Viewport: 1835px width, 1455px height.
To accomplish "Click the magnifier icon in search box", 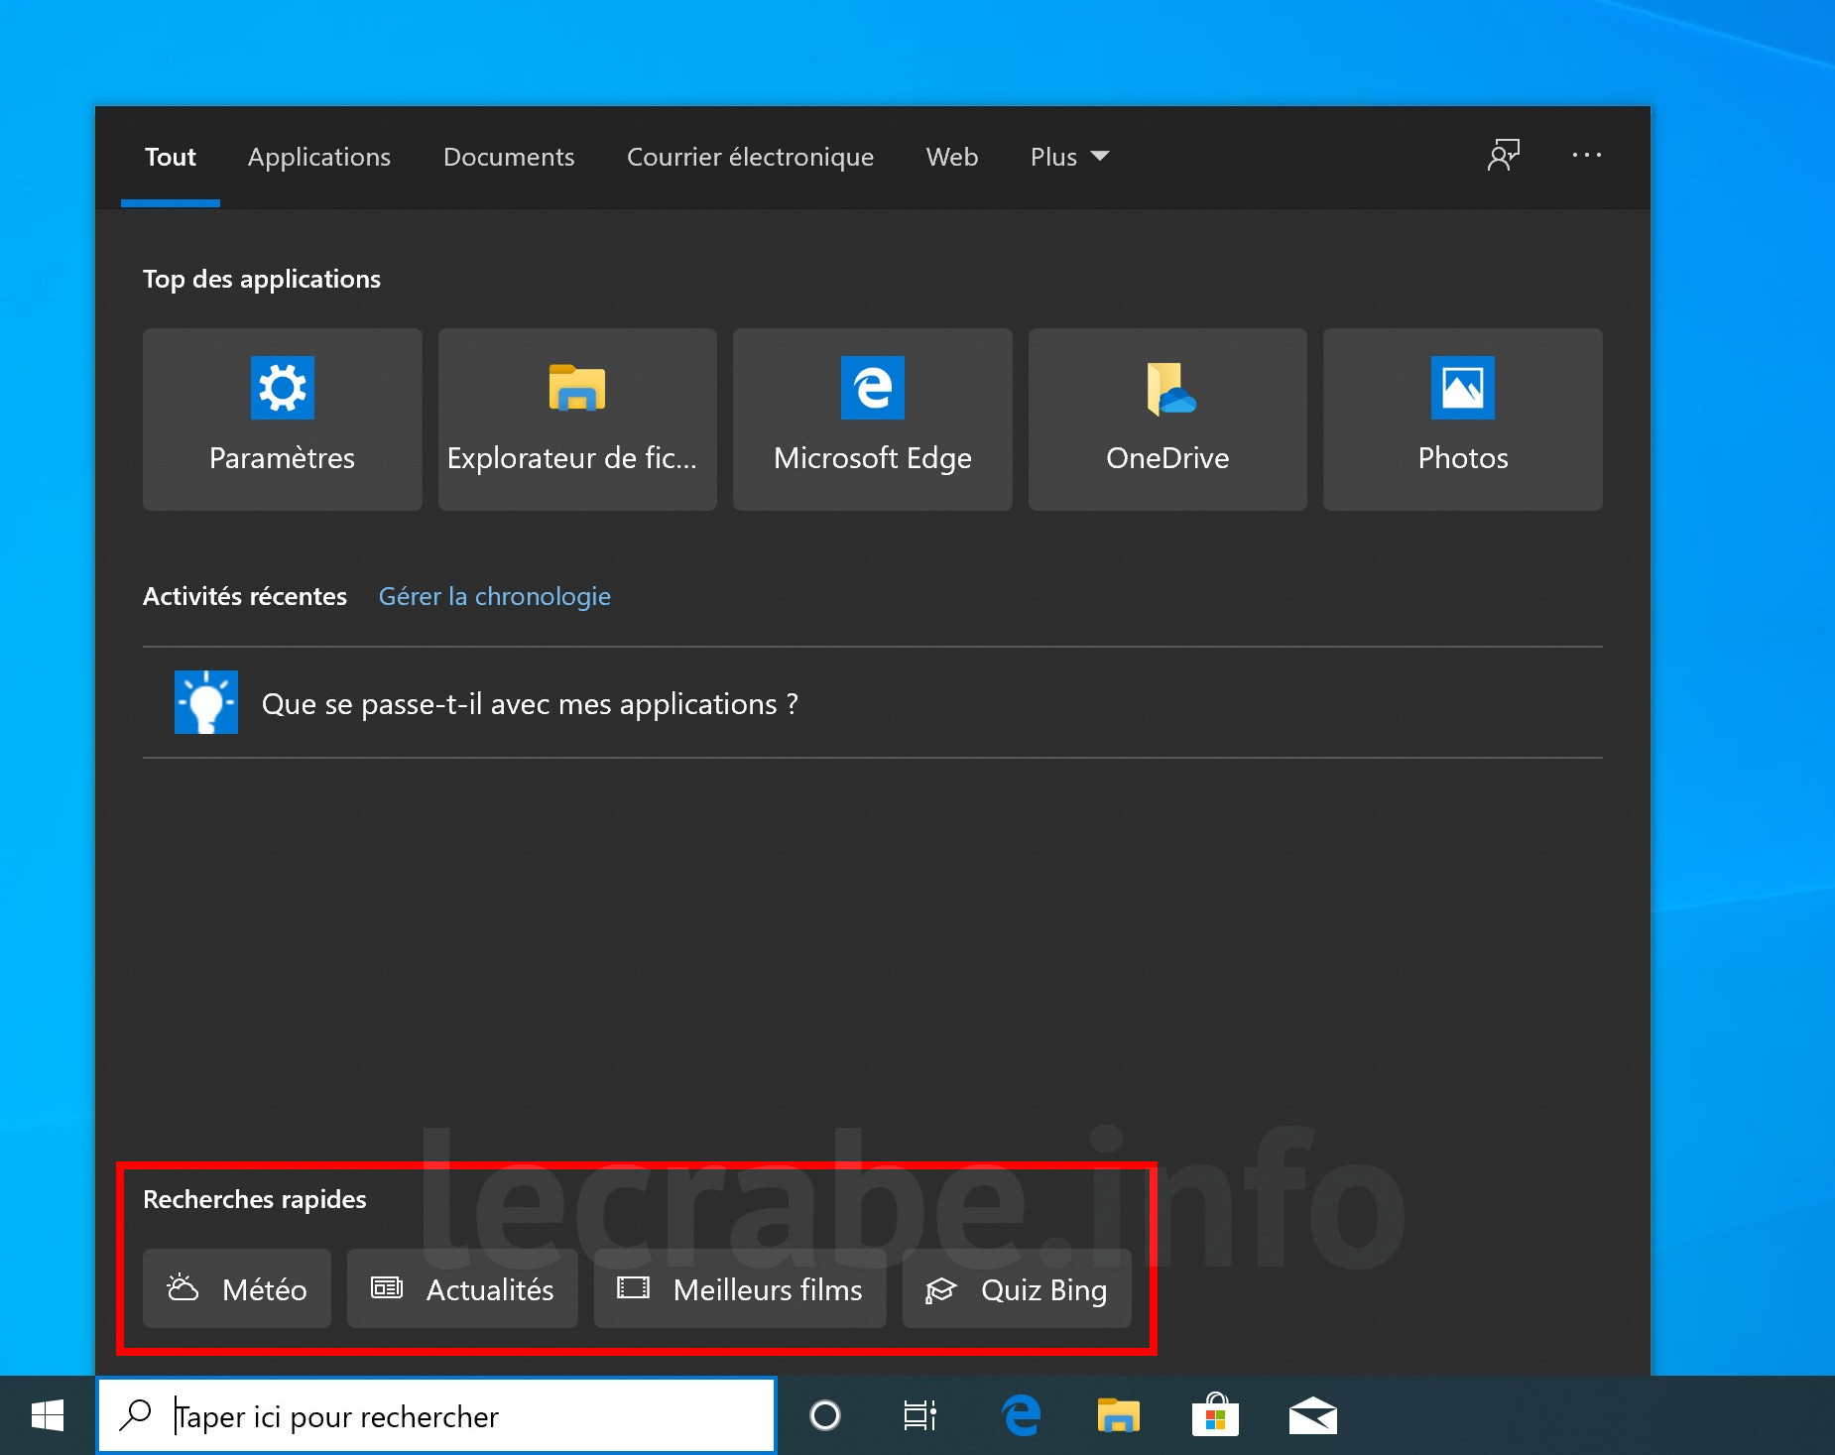I will click(135, 1415).
